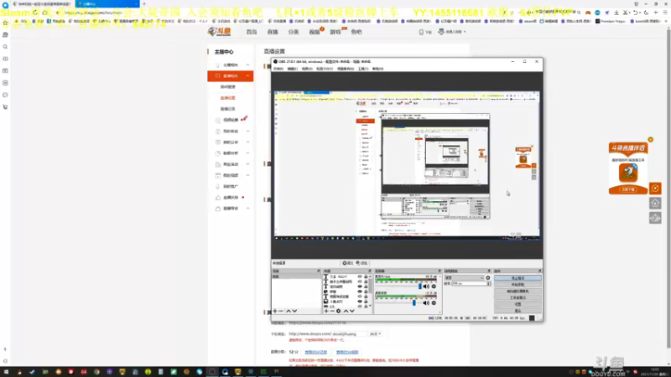Open 直播设置 in the sidebar submenu
This screenshot has height=377, width=671.
coord(227,98)
